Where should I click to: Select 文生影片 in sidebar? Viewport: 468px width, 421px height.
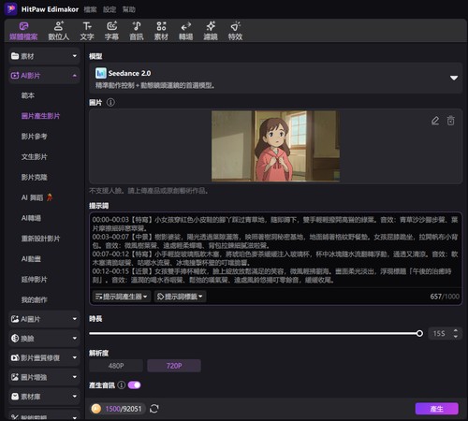[34, 157]
